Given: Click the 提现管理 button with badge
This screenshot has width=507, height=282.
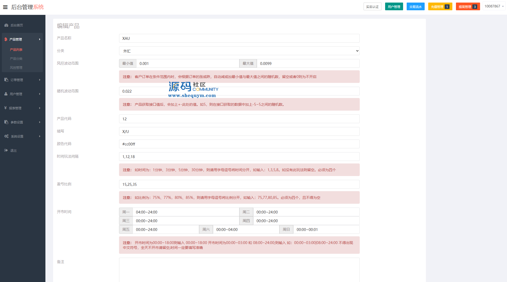Looking at the screenshot, I should pyautogui.click(x=467, y=7).
